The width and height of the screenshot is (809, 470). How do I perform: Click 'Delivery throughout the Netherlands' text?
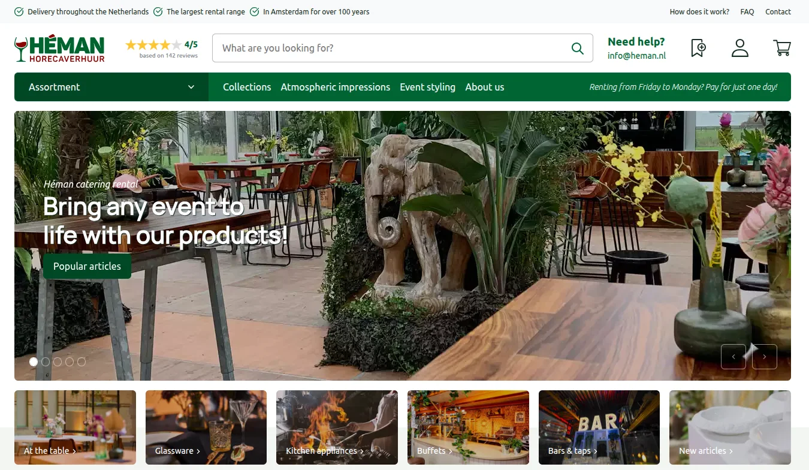[x=88, y=11]
